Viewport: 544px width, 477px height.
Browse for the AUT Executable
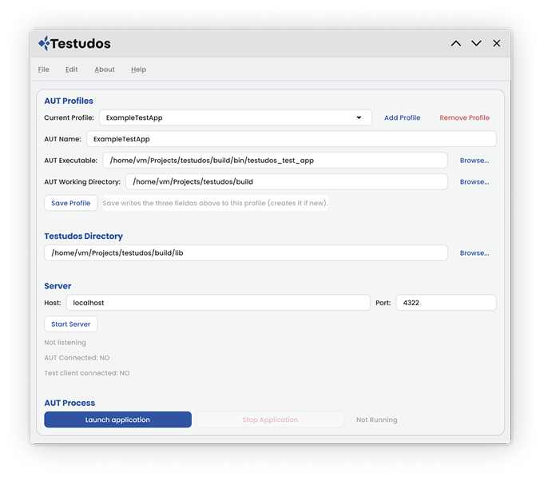click(475, 161)
